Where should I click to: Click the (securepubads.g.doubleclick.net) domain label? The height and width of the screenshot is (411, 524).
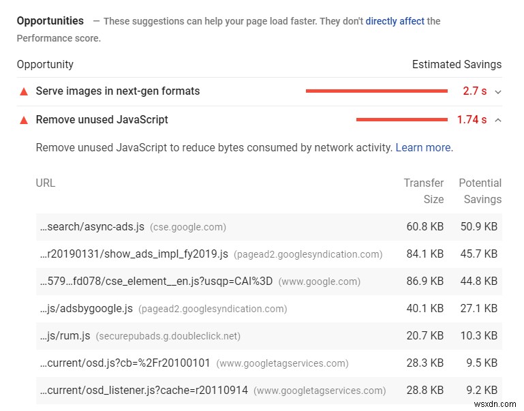pos(168,336)
